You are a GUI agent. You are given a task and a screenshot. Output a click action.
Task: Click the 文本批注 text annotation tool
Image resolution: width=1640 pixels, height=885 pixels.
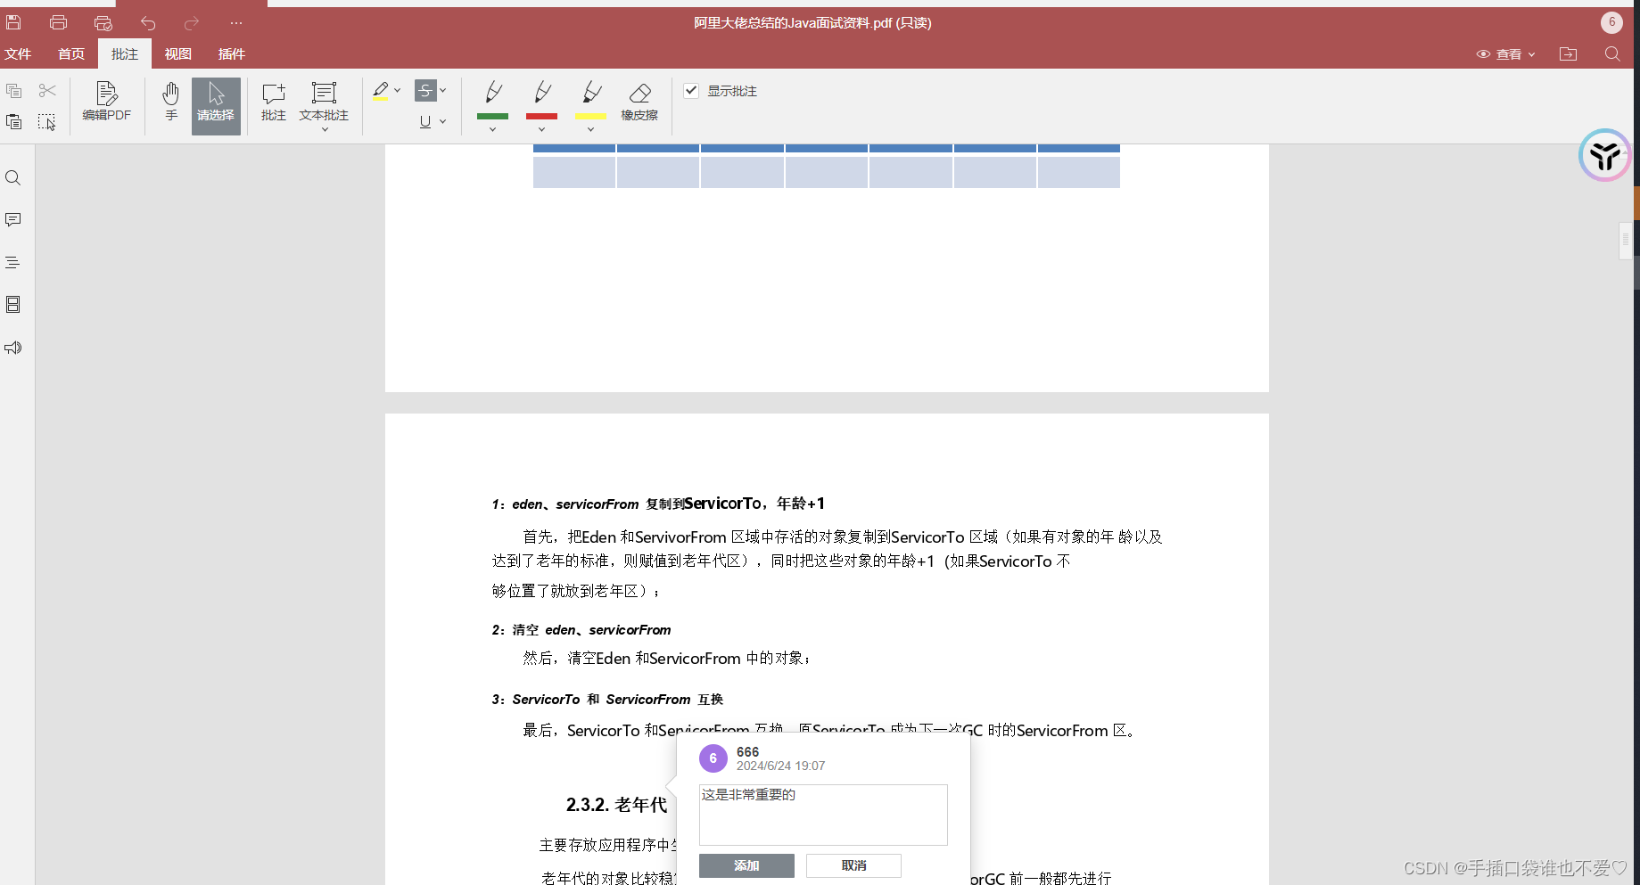pyautogui.click(x=324, y=102)
